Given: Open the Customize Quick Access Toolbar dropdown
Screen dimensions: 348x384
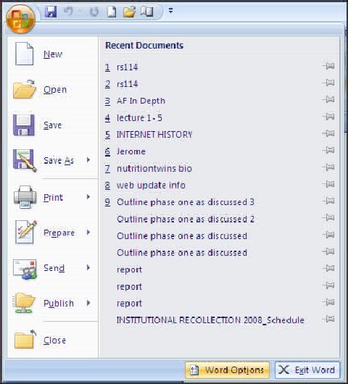Looking at the screenshot, I should [171, 11].
